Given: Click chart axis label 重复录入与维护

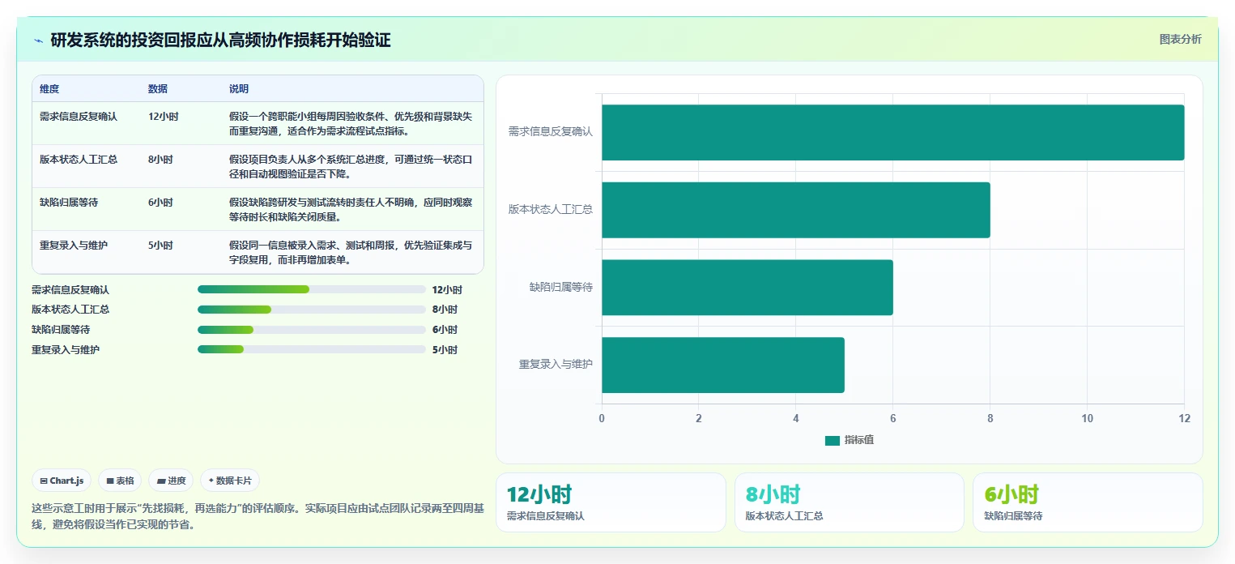Looking at the screenshot, I should 556,365.
